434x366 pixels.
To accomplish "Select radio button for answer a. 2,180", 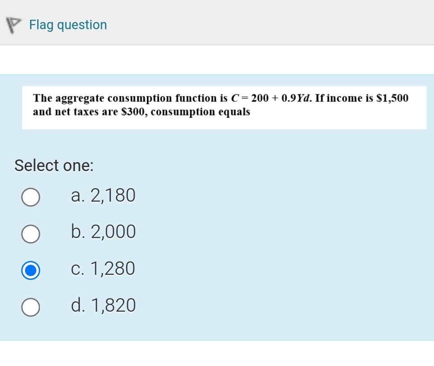I will tap(31, 197).
